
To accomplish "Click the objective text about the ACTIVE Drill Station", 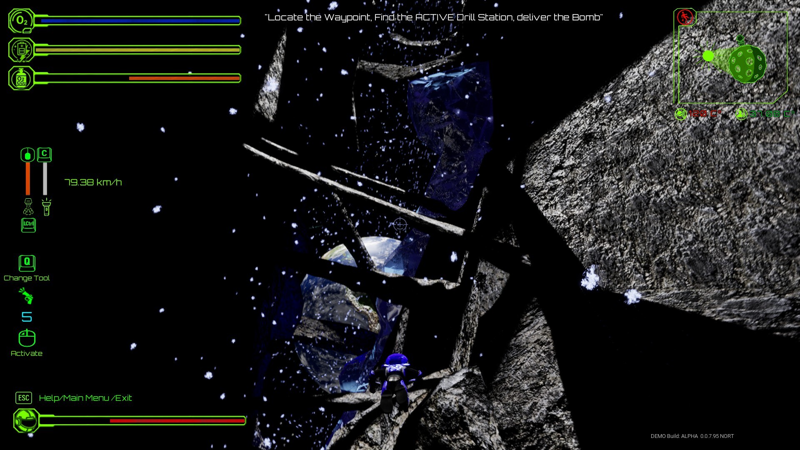I will point(433,17).
